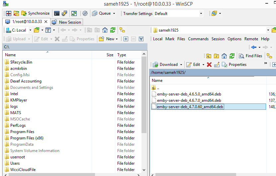Click the local panel Refresh icon
Screen dimensions: 276x176
[x=113, y=30]
